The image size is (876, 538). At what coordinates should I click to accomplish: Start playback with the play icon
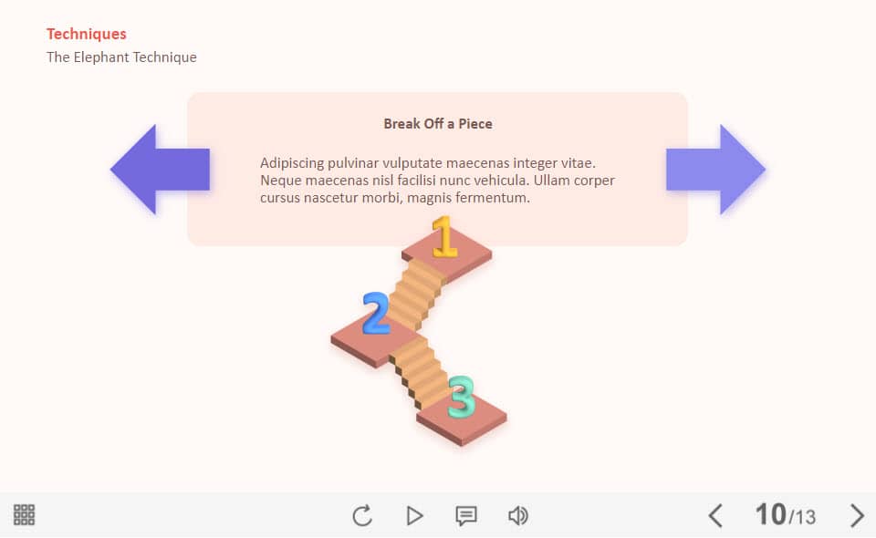[x=414, y=516]
